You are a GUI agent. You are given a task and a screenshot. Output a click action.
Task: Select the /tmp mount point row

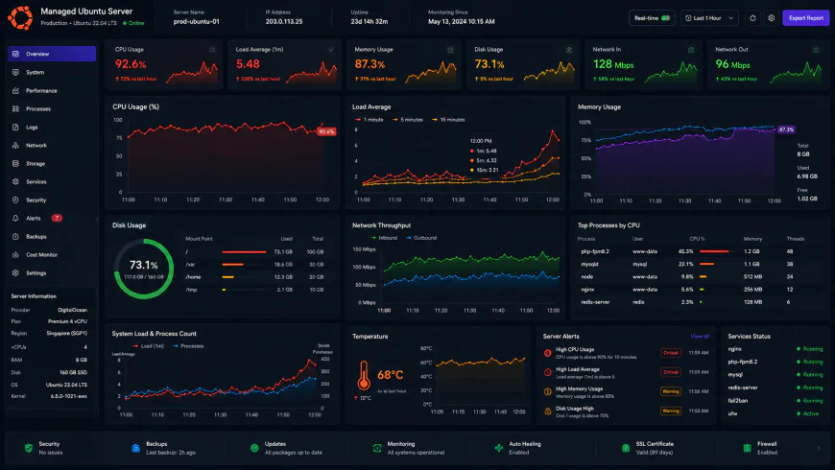(x=254, y=290)
